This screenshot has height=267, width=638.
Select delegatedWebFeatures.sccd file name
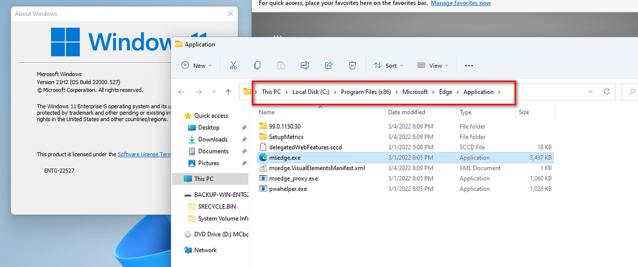point(306,147)
